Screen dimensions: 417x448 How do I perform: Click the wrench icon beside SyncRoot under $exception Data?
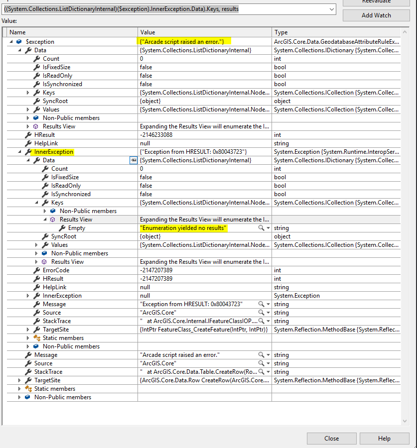pyautogui.click(x=36, y=101)
